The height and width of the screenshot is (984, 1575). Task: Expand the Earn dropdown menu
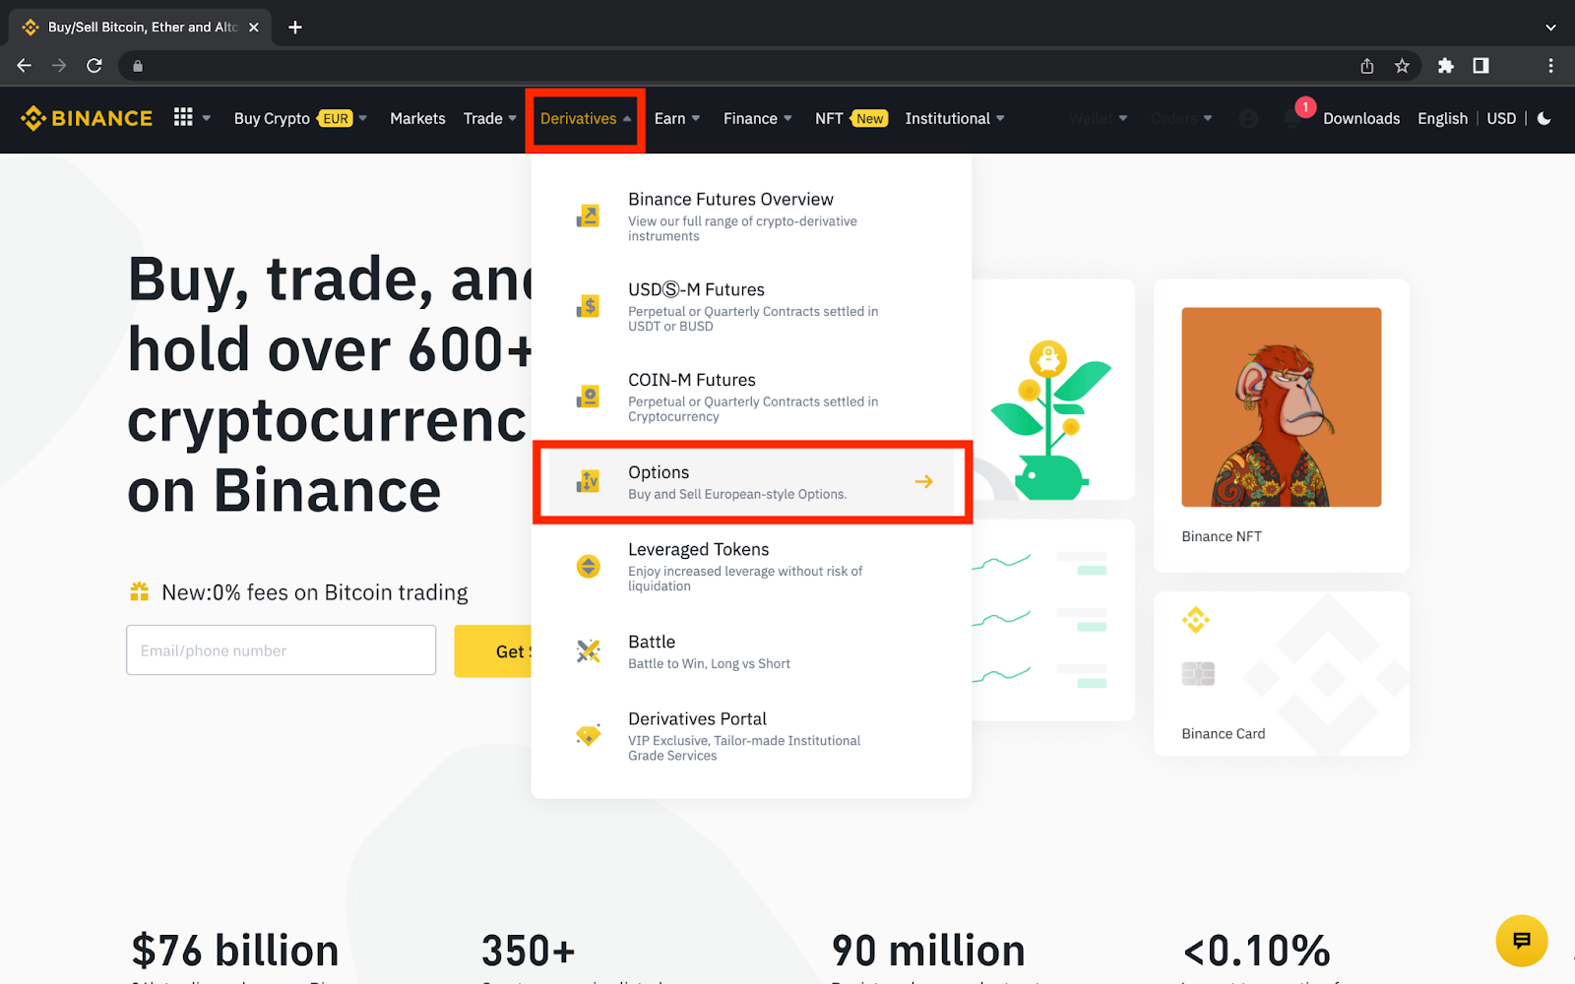(x=677, y=118)
